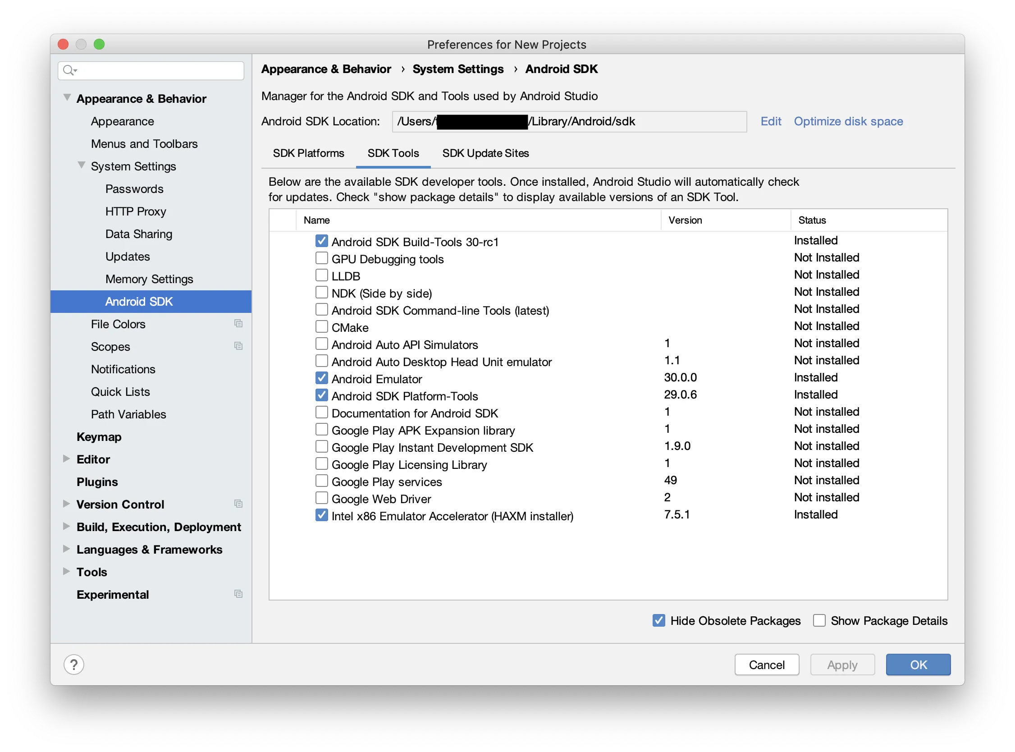Collapse the System Settings tree node

[x=82, y=165]
